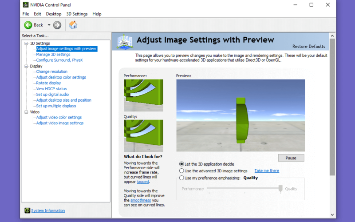
Task: Pause the 3D preview
Action: (291, 158)
